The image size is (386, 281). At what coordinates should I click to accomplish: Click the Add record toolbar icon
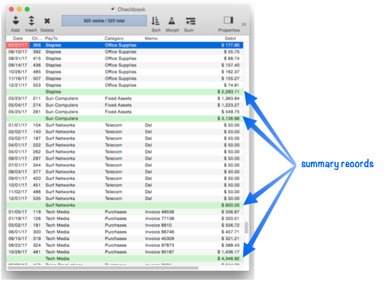coord(16,21)
